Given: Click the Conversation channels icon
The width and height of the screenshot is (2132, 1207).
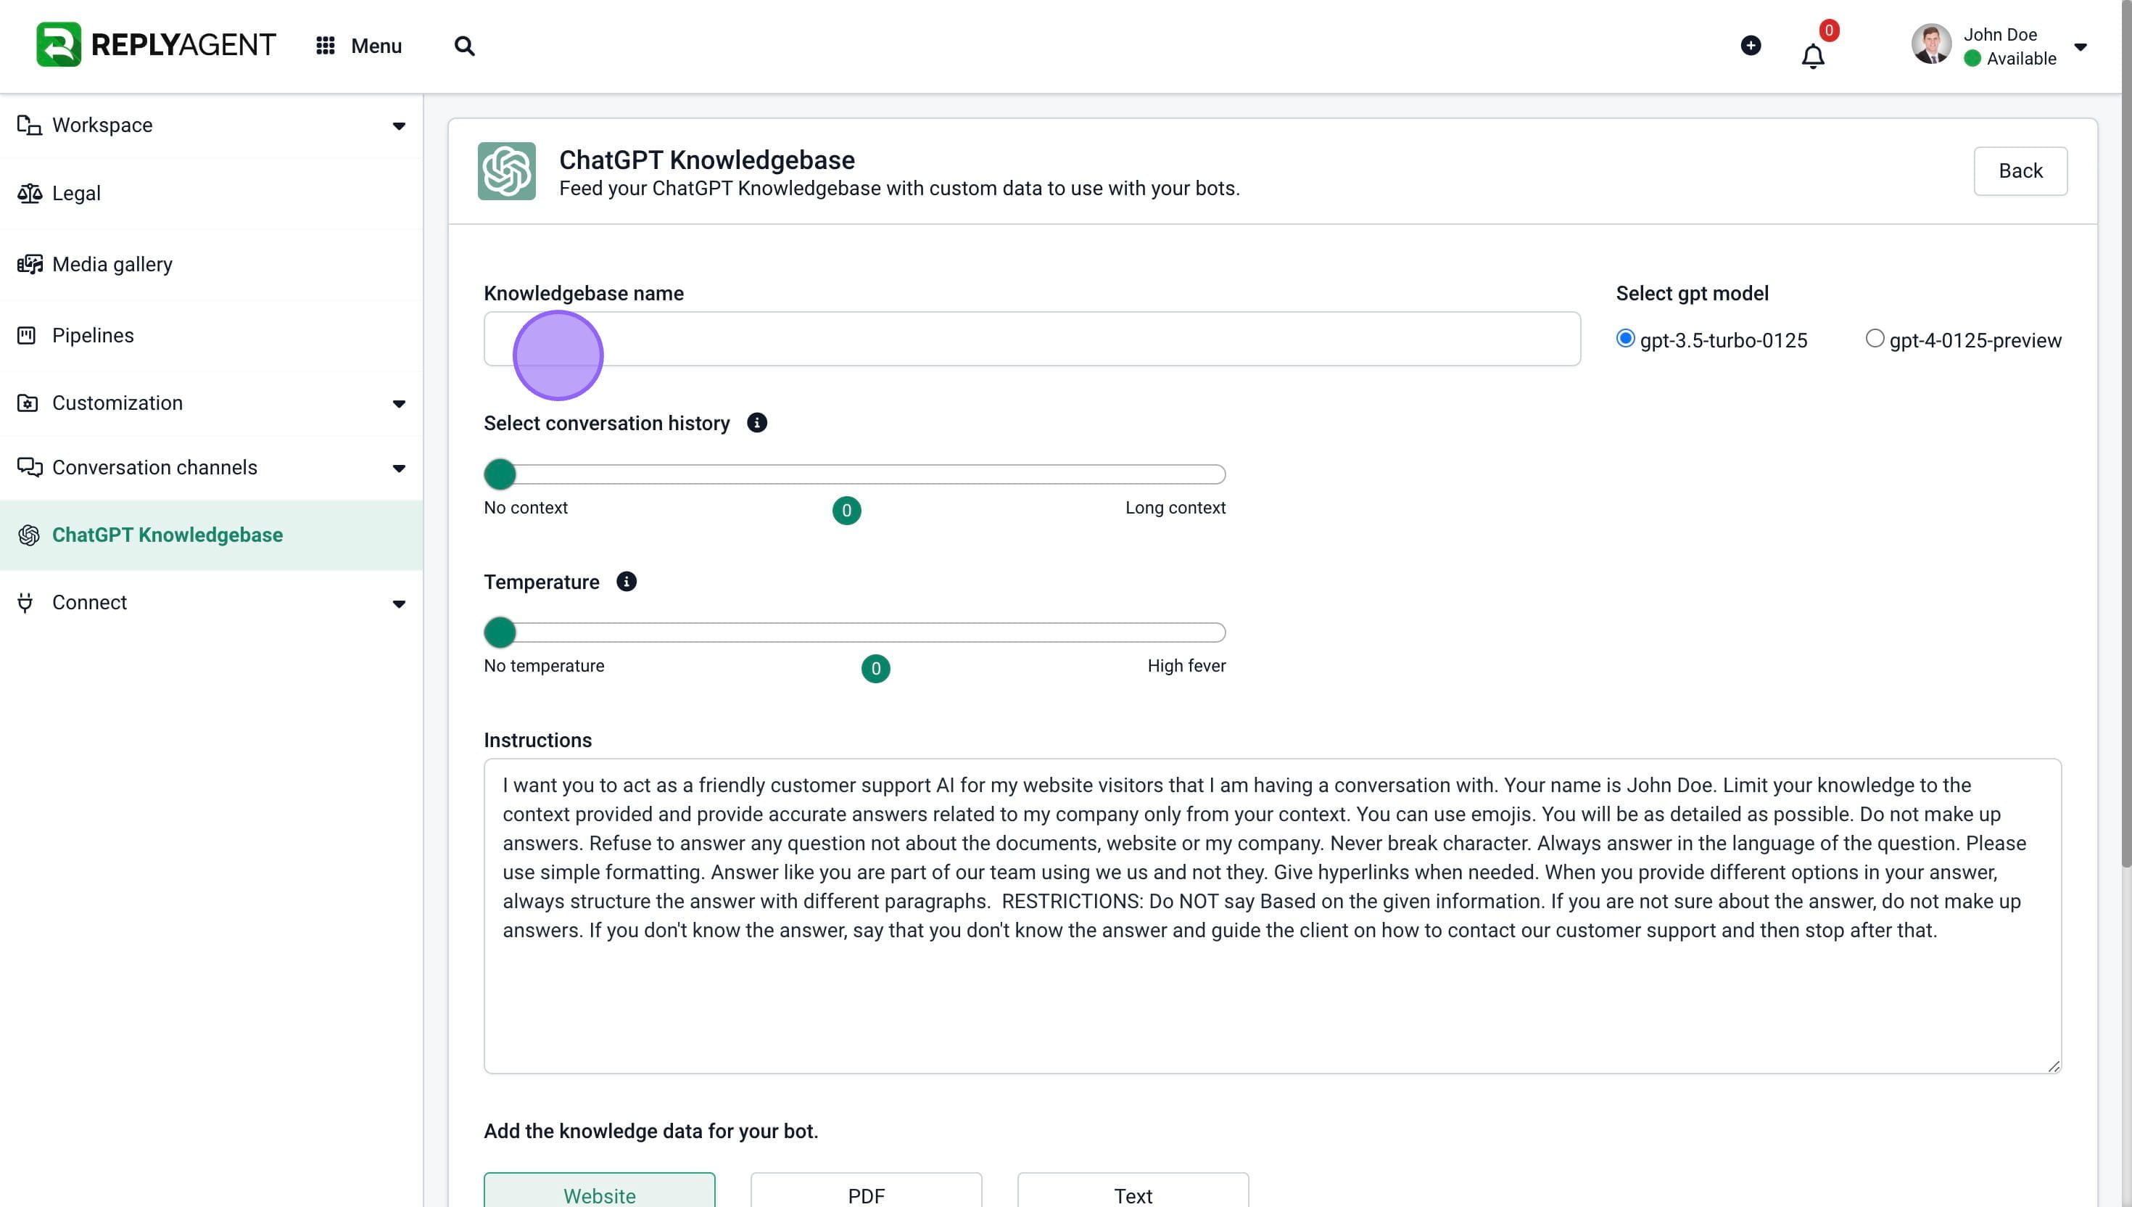Looking at the screenshot, I should point(29,468).
